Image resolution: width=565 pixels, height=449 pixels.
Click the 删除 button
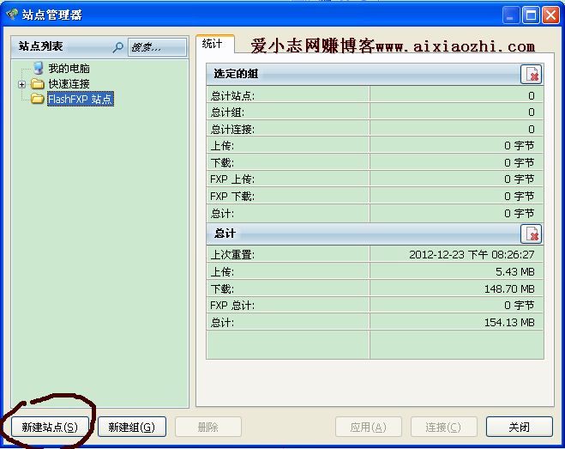[207, 427]
